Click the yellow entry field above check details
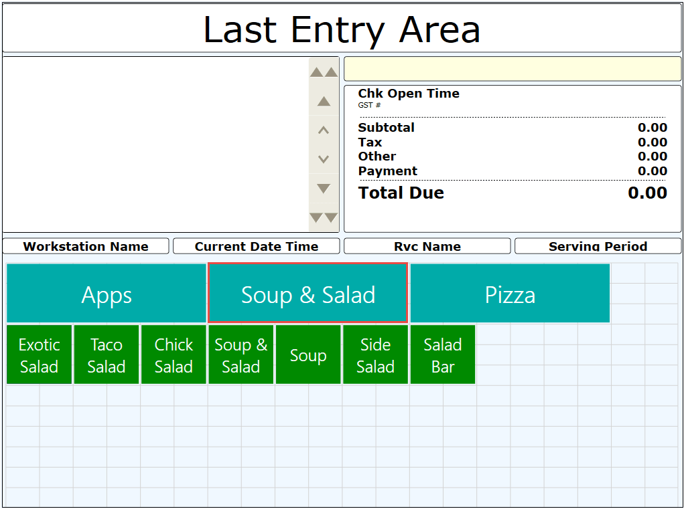Viewport: 684px width, 509px height. (512, 69)
